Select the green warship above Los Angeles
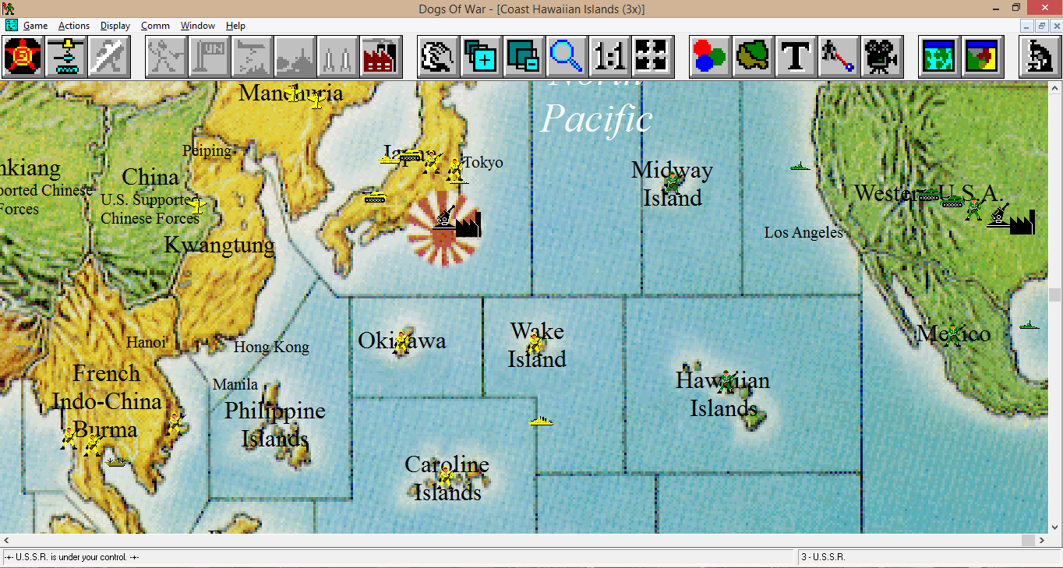Screen dimensions: 1063x568 (x=800, y=166)
